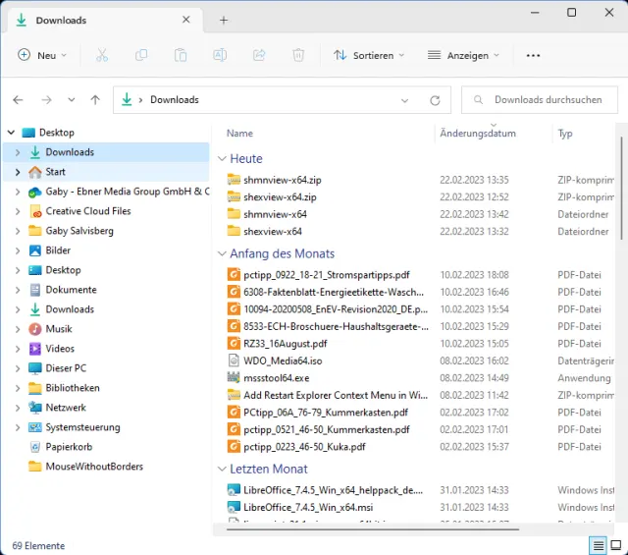Refresh the Downloads folder view
The height and width of the screenshot is (555, 628).
click(x=435, y=100)
